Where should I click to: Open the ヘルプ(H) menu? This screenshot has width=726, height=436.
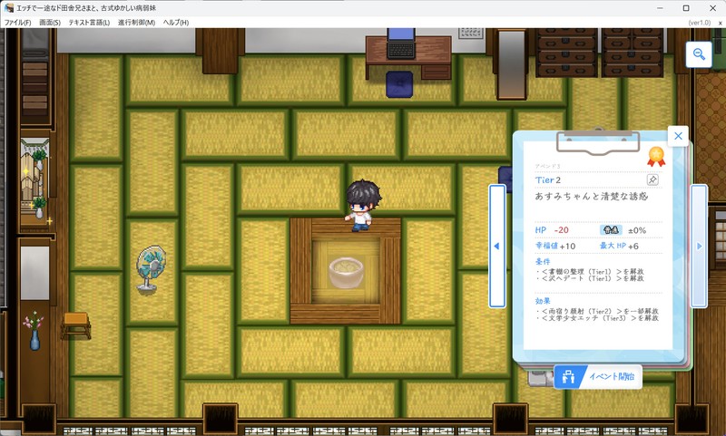[176, 22]
